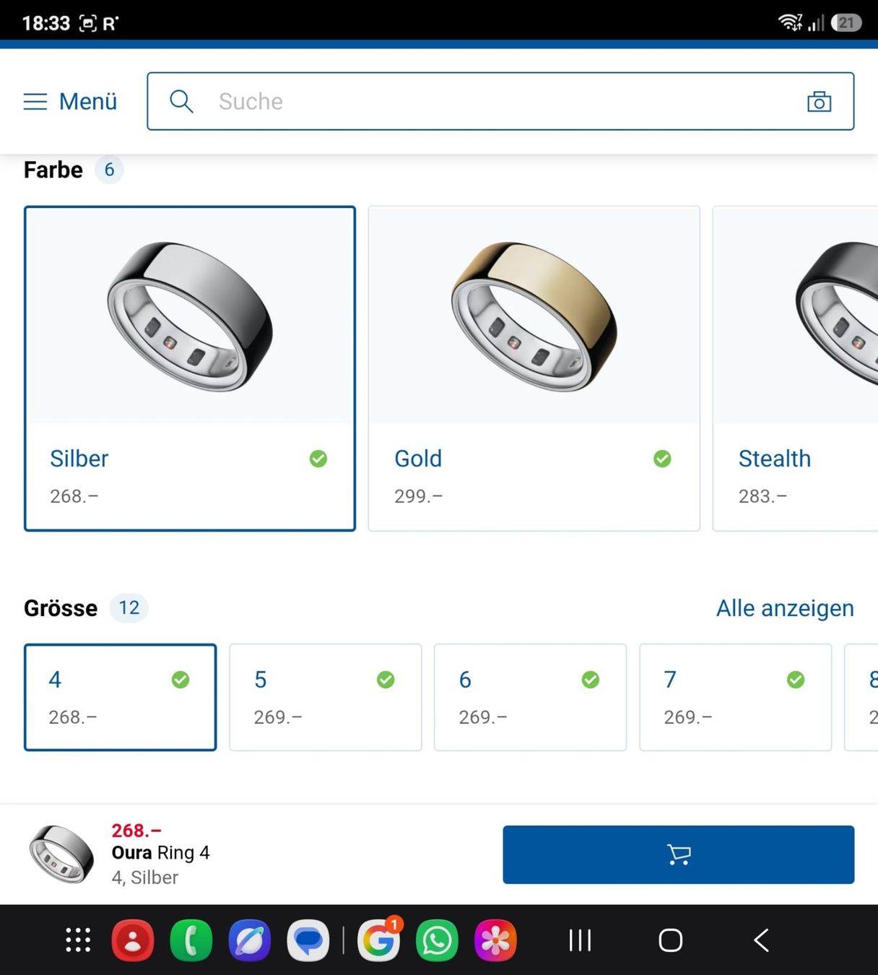Click the Farbe count badge 6

109,170
